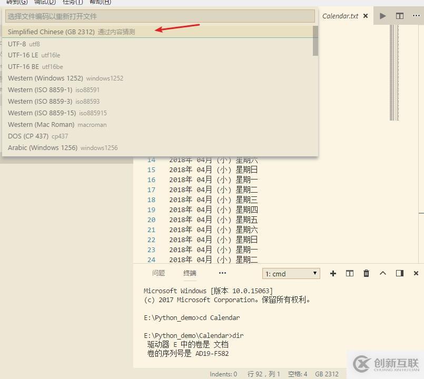The height and width of the screenshot is (379, 424).
Task: Close the terminal panel with the X icon
Action: [416, 273]
